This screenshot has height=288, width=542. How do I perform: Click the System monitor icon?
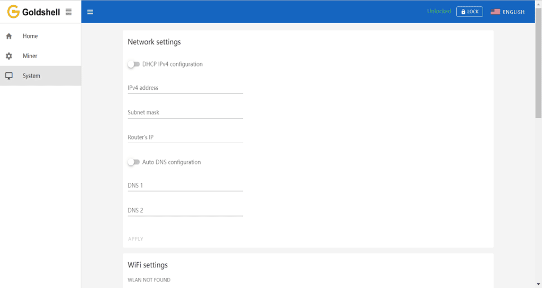[x=9, y=76]
